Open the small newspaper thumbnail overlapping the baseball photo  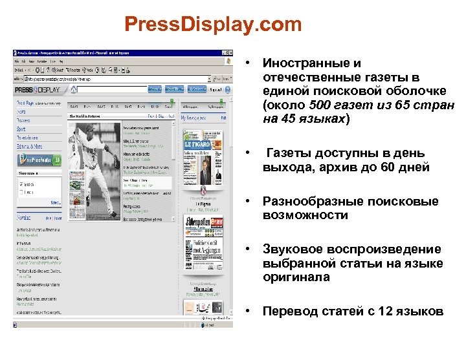click(x=77, y=195)
